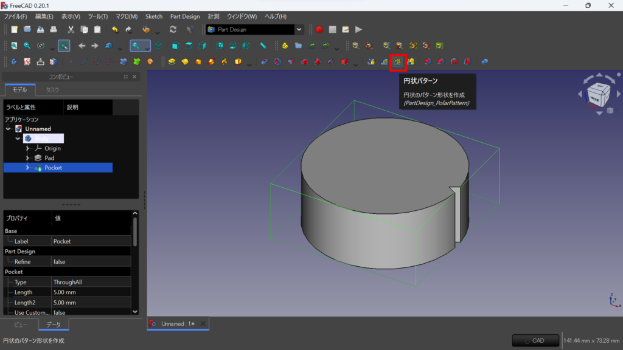Click the Measure distance ruler icon

pos(263,46)
